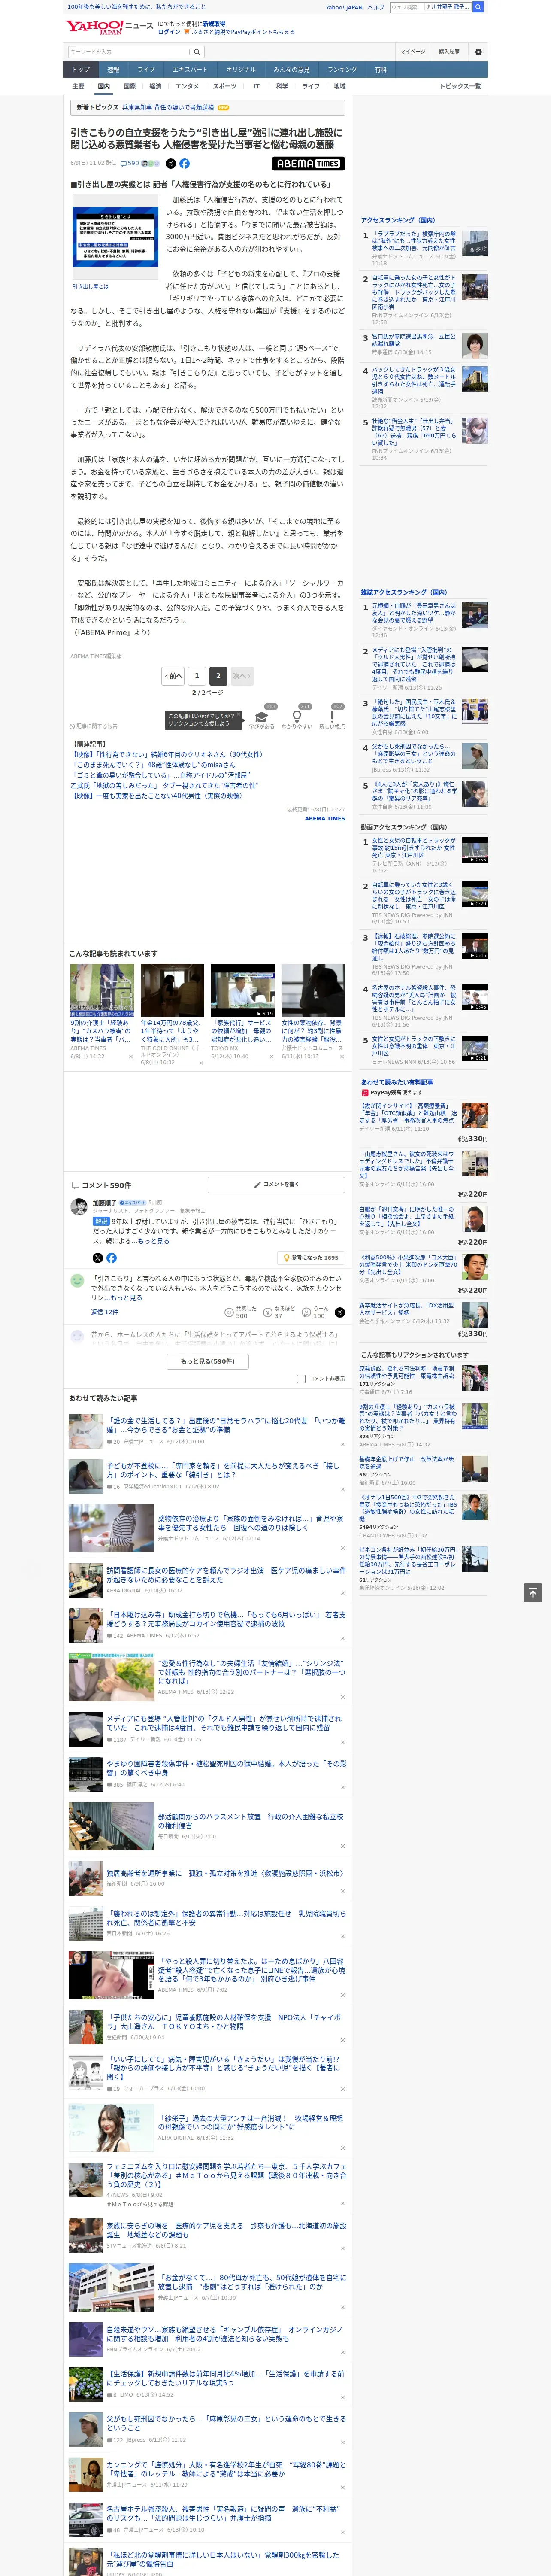Click 記事に関する報告 link
The image size is (551, 2576).
click(94, 726)
